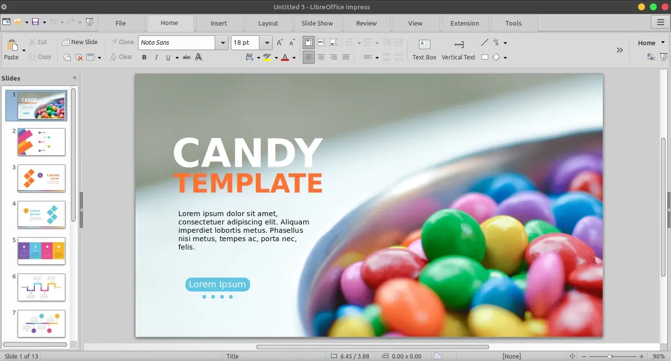The height and width of the screenshot is (361, 671).
Task: Insert a Text Box
Action: [x=424, y=48]
